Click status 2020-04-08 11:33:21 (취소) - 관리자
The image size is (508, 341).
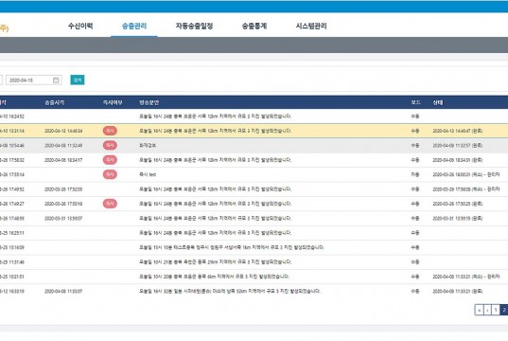pyautogui.click(x=466, y=277)
